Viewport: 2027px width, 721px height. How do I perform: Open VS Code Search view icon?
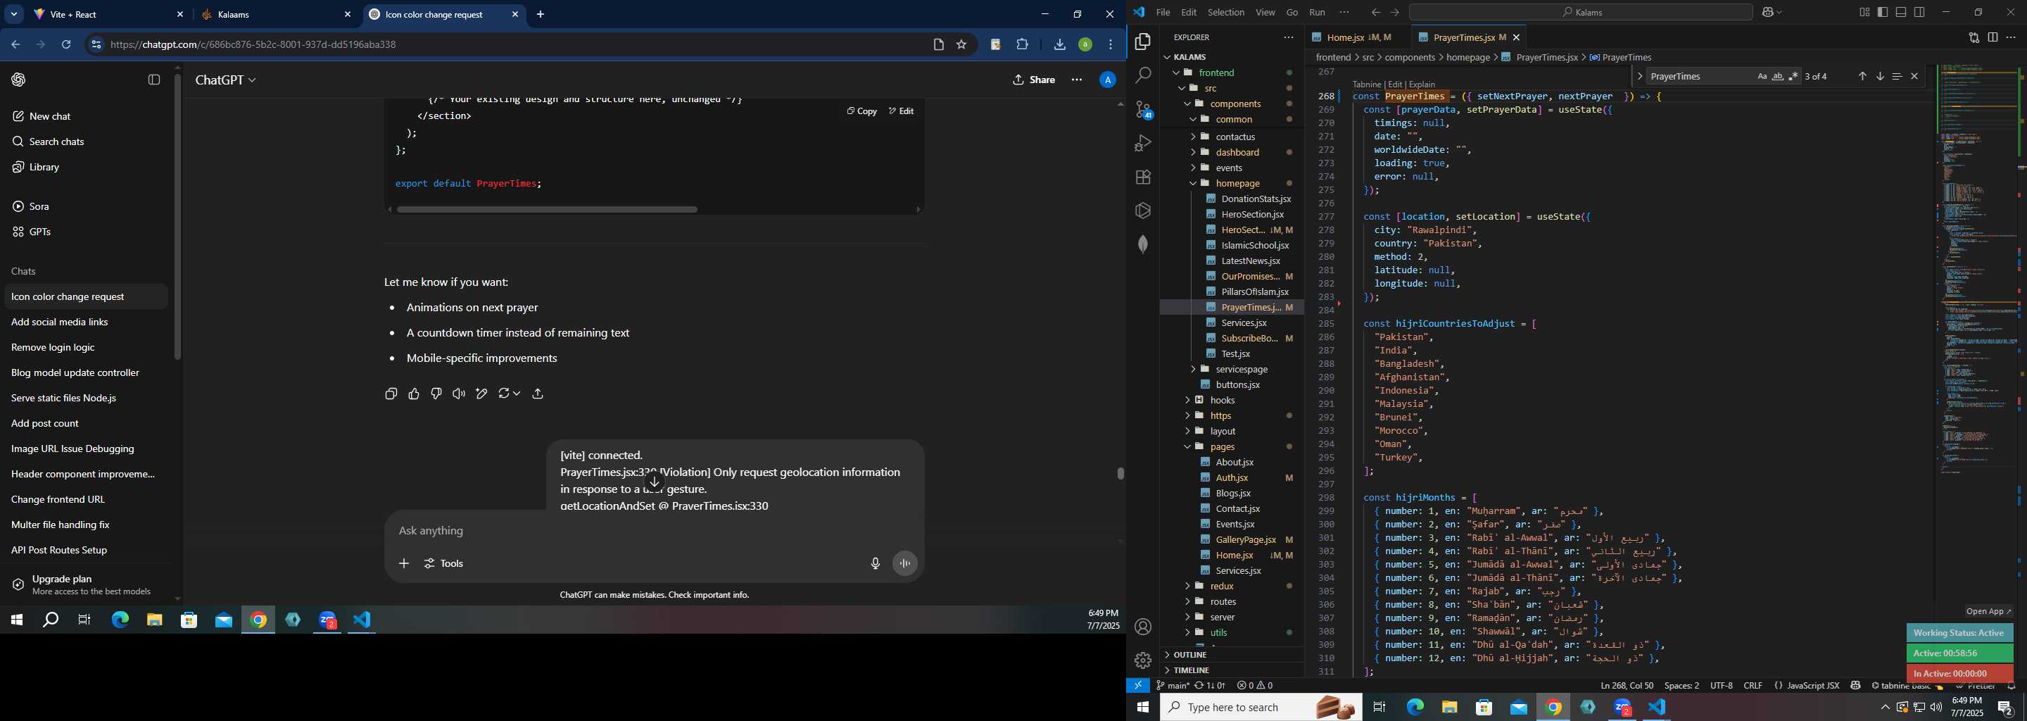tap(1142, 75)
